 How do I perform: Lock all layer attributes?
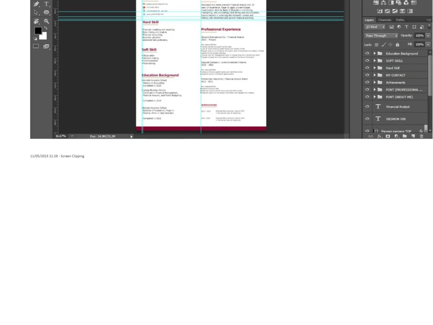tap(397, 45)
